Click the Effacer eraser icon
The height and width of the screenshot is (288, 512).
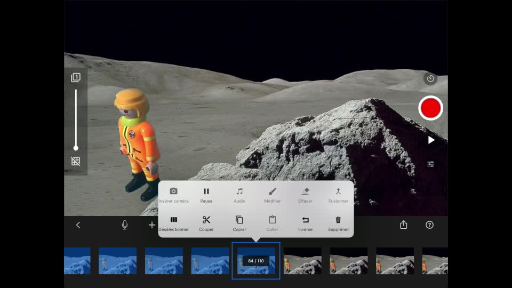[x=305, y=191]
